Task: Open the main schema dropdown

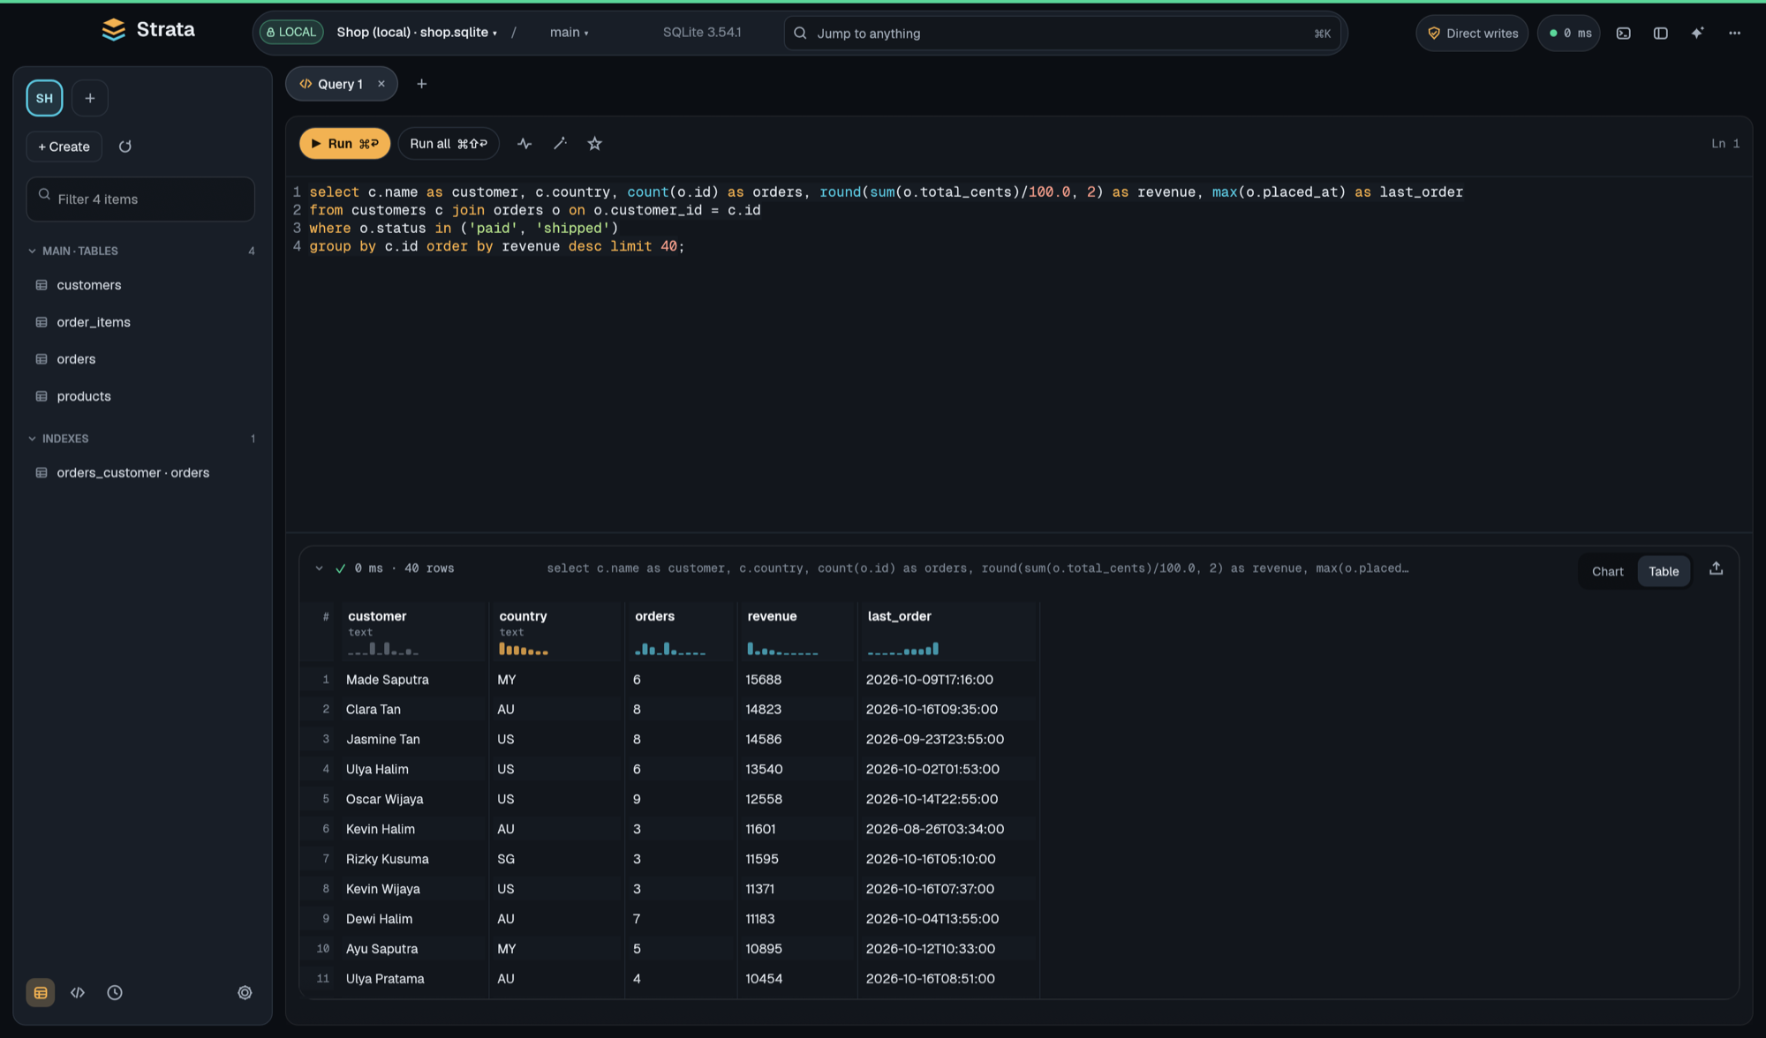Action: (x=569, y=32)
